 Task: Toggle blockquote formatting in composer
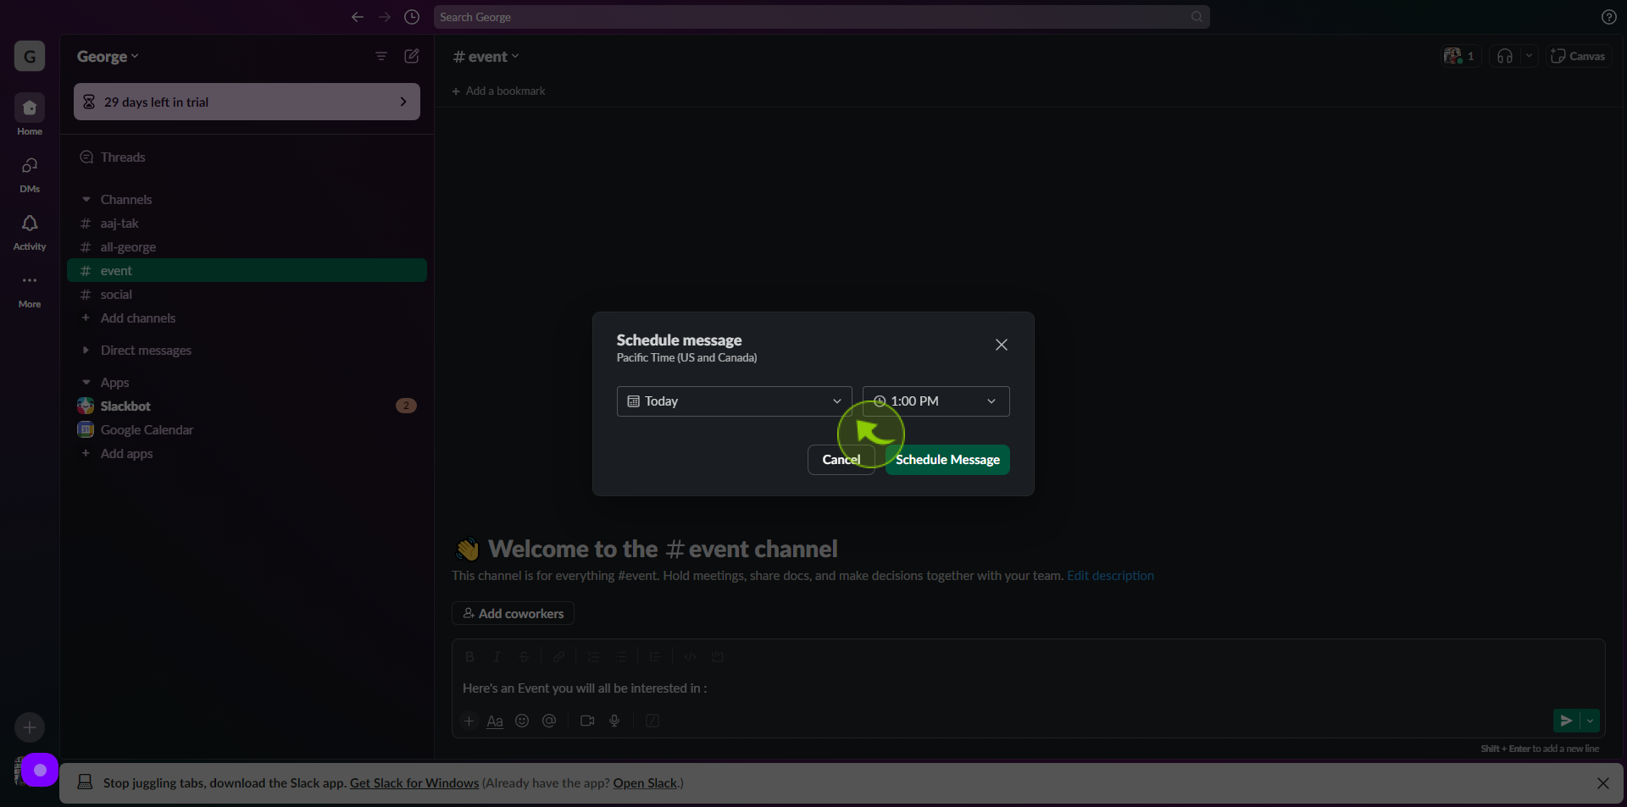click(655, 657)
